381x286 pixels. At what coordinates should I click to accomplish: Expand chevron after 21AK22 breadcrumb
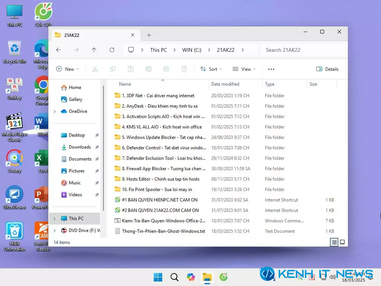click(243, 50)
